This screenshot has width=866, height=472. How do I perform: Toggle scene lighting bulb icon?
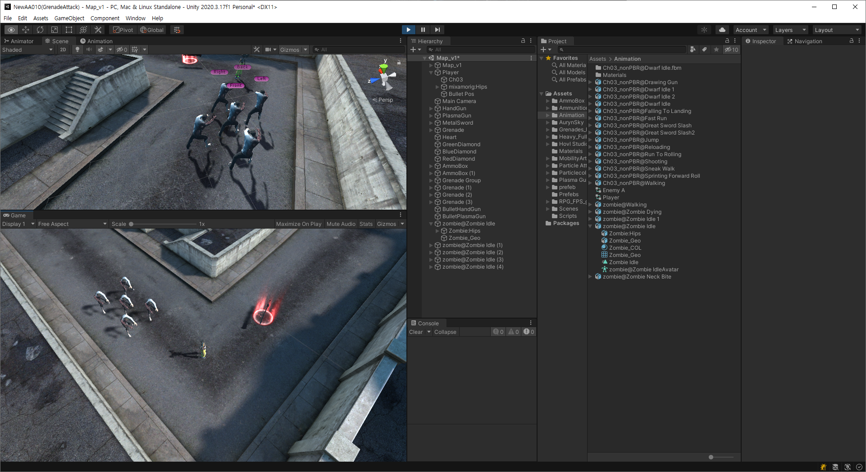tap(77, 49)
